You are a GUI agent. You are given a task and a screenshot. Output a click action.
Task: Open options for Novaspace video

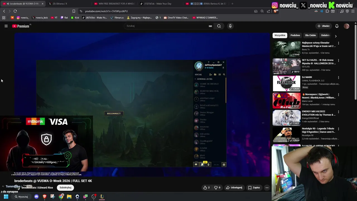(338, 95)
